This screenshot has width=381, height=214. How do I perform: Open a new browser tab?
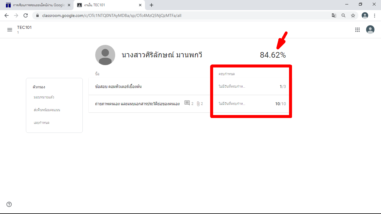click(x=152, y=5)
